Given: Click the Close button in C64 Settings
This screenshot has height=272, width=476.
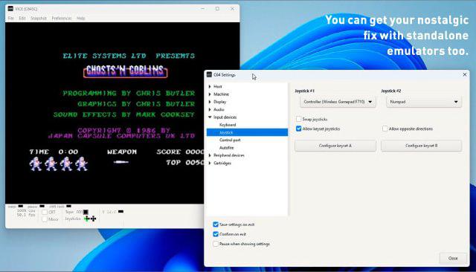Looking at the screenshot, I should tap(453, 259).
